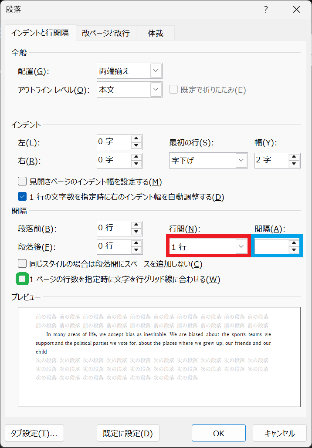Viewport: 312px width, 448px height.
Task: Expand the アウトライン レベル dropdown
Action: click(156, 90)
